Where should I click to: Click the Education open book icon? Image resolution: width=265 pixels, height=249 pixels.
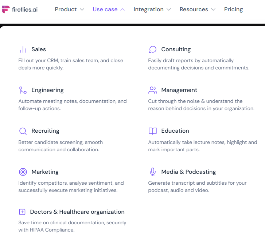tap(153, 131)
